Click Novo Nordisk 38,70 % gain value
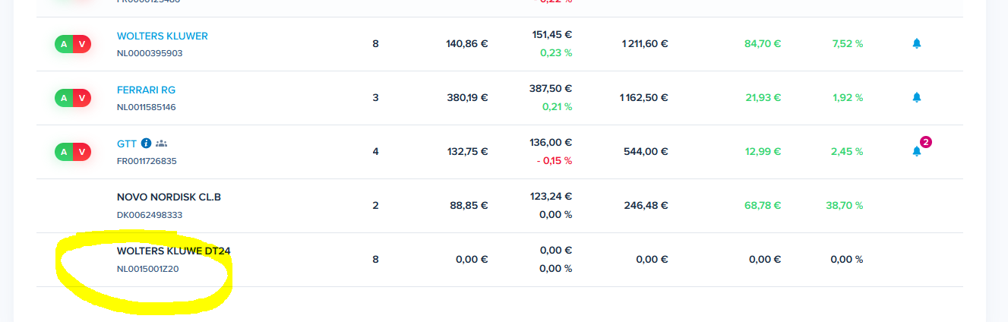 click(x=844, y=206)
